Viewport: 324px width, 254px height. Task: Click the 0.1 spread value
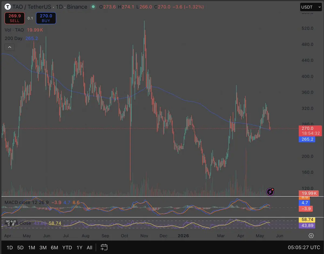coord(30,18)
